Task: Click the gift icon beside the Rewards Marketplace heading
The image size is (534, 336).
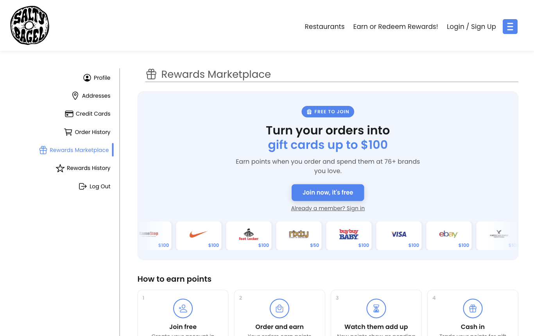Action: 151,74
